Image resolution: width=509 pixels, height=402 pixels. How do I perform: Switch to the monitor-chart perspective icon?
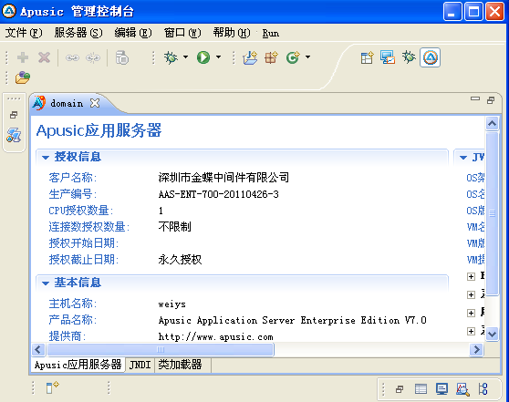click(x=388, y=57)
